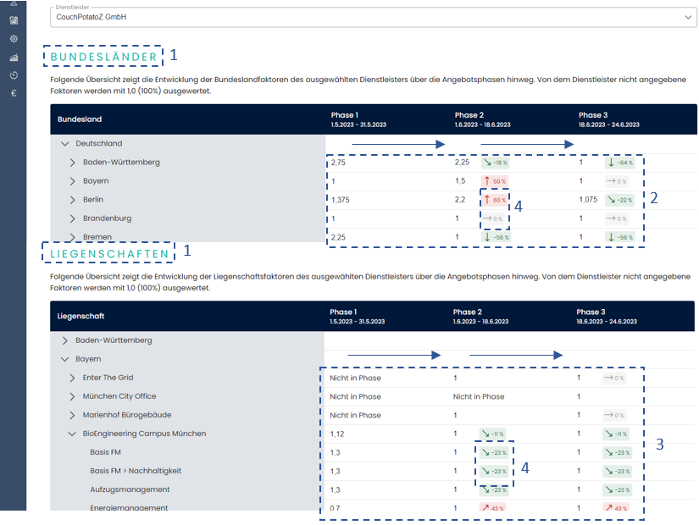Click the Euro currency sidebar icon
699x525 pixels.
(14, 93)
